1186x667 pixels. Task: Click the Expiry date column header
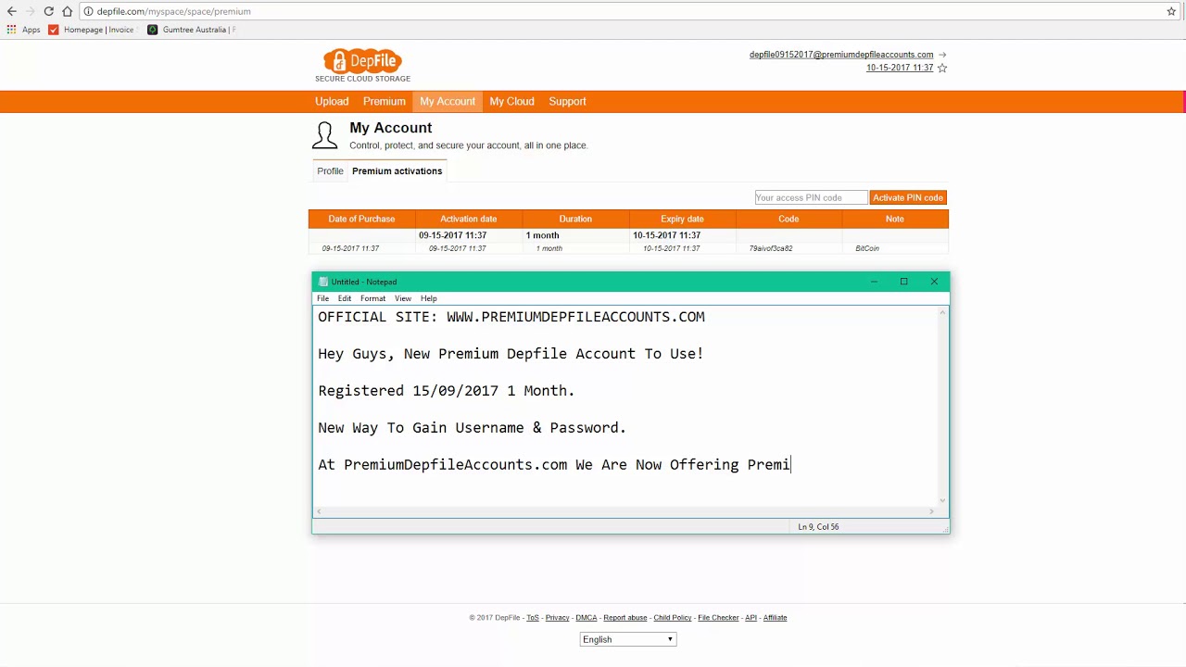[682, 219]
